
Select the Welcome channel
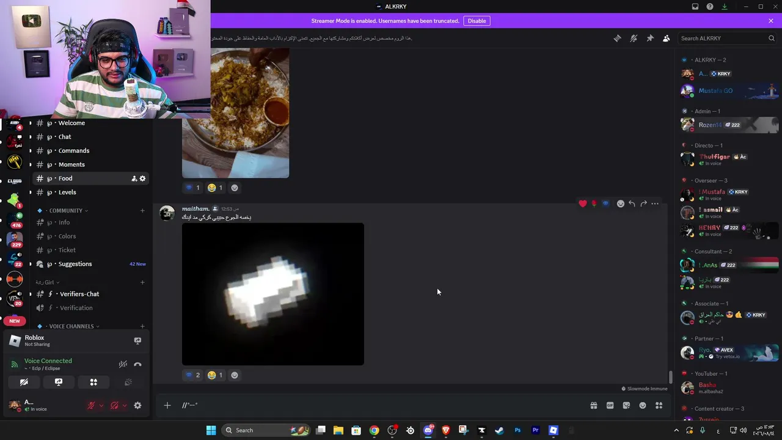coord(90,123)
